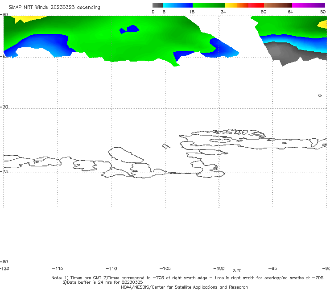Click the small island outline near -105 longitude
The height and width of the screenshot is (290, 330).
(x=166, y=146)
